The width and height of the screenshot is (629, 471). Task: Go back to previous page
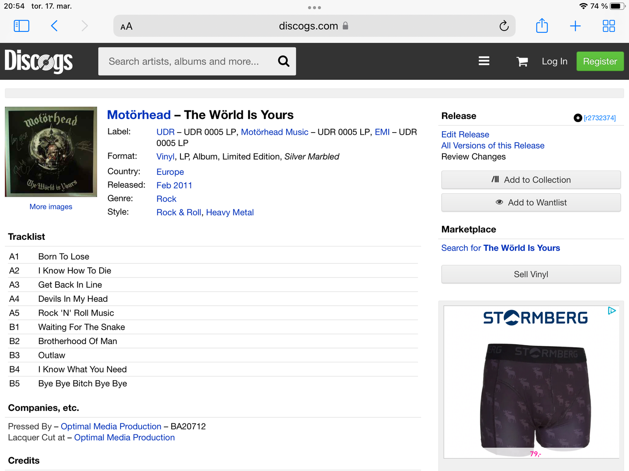point(54,26)
